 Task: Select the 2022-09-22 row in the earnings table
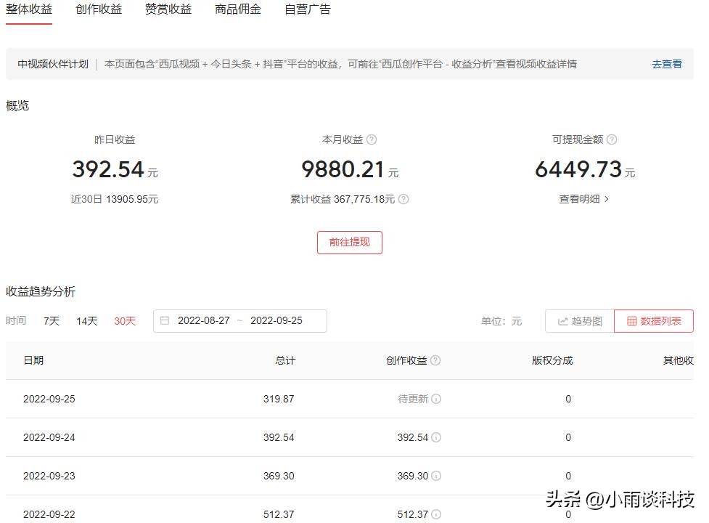(x=49, y=514)
